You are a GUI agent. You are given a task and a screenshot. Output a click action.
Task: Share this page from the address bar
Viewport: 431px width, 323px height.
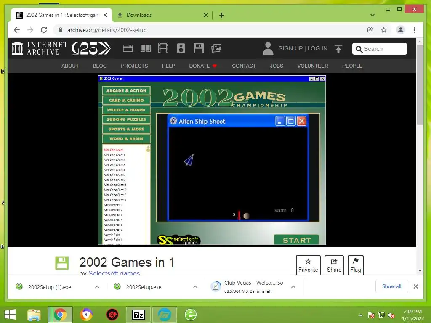(x=370, y=30)
